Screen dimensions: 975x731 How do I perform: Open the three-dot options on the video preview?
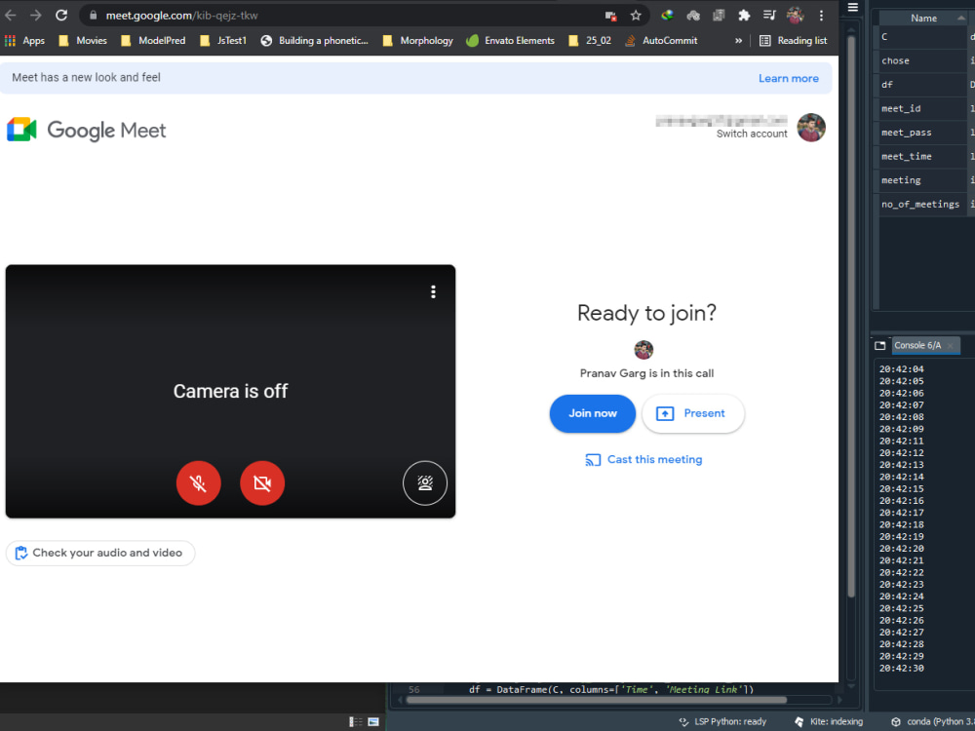click(x=434, y=291)
